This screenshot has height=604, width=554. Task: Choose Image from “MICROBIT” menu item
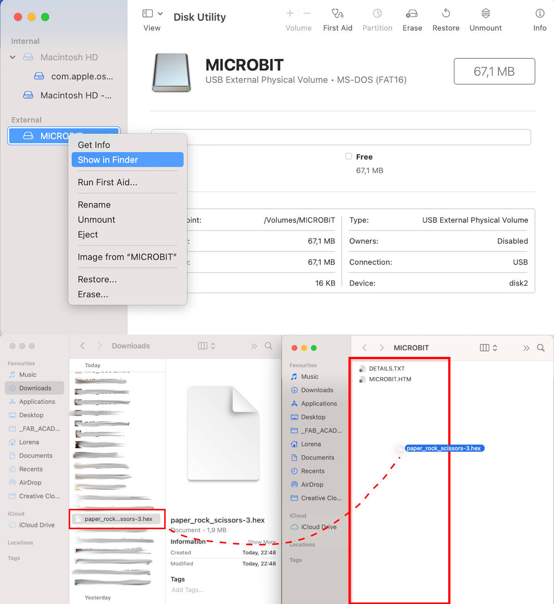127,257
